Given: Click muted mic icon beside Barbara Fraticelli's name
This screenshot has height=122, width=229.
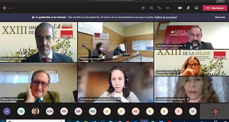Looking at the screenshot, I should click(x=178, y=72).
